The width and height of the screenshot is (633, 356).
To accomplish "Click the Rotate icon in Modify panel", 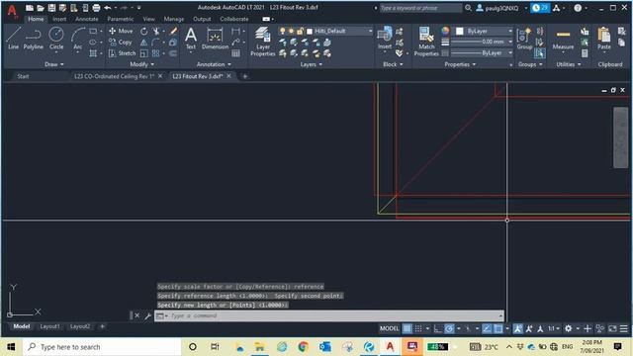I will (x=143, y=31).
